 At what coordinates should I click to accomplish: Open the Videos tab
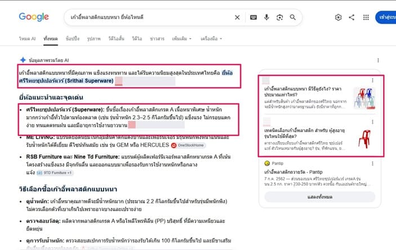(x=137, y=39)
